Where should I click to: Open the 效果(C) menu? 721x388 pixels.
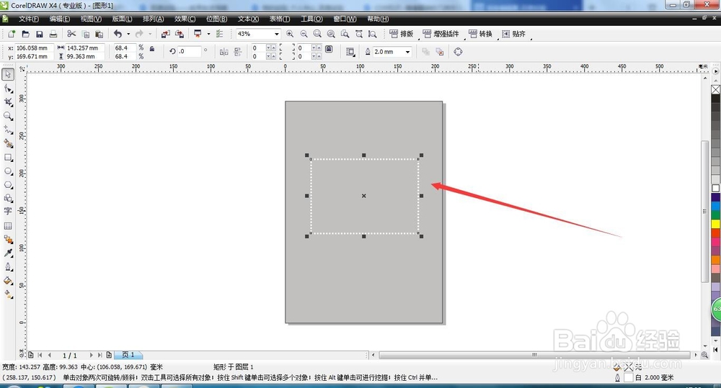click(185, 19)
